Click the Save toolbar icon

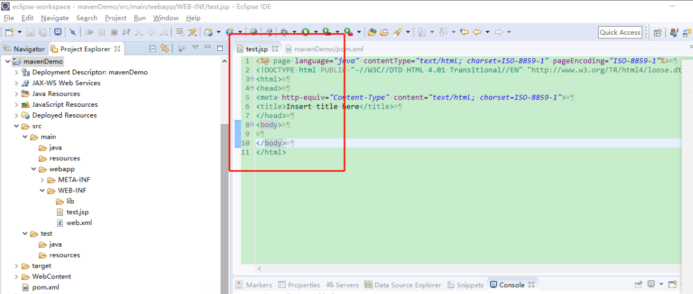(x=30, y=33)
